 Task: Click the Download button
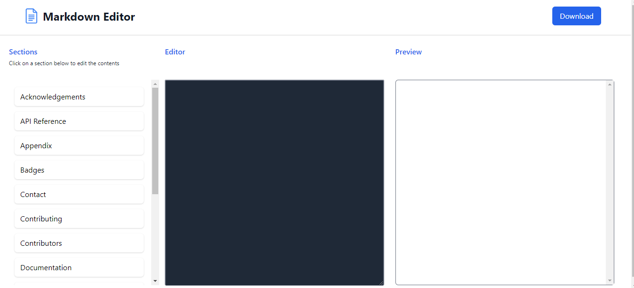pyautogui.click(x=576, y=15)
